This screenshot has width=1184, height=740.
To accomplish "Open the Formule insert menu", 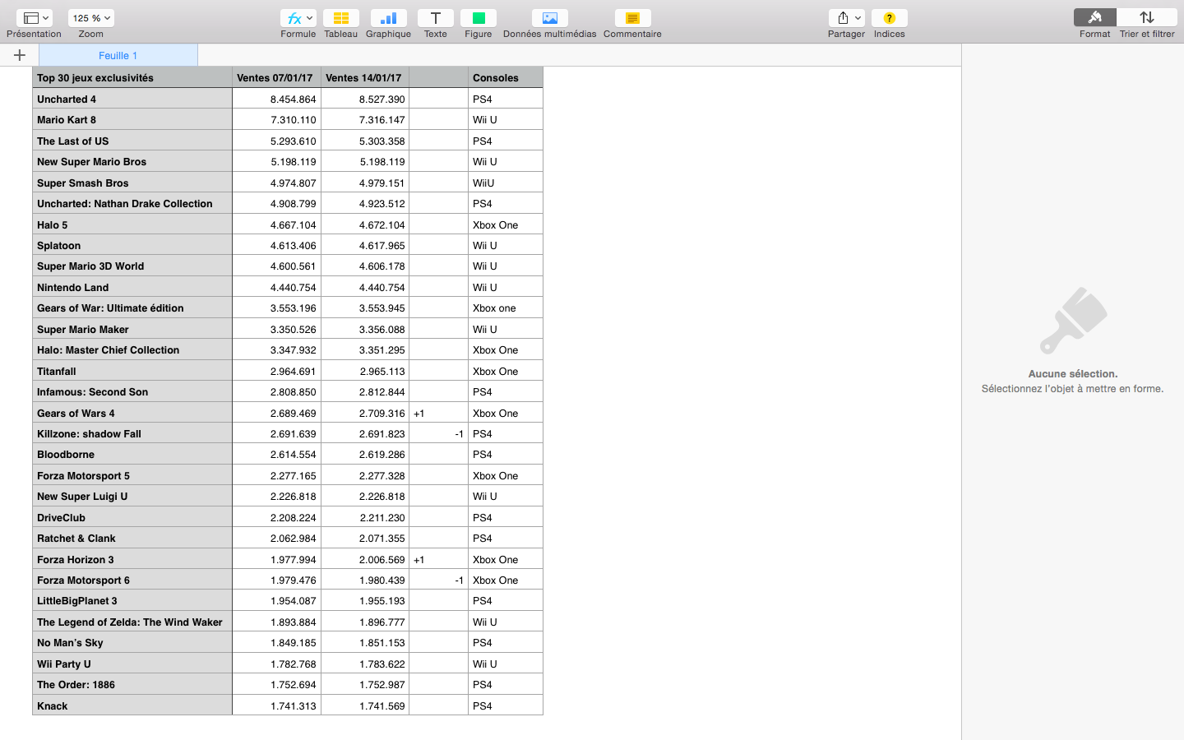I will coord(298,18).
